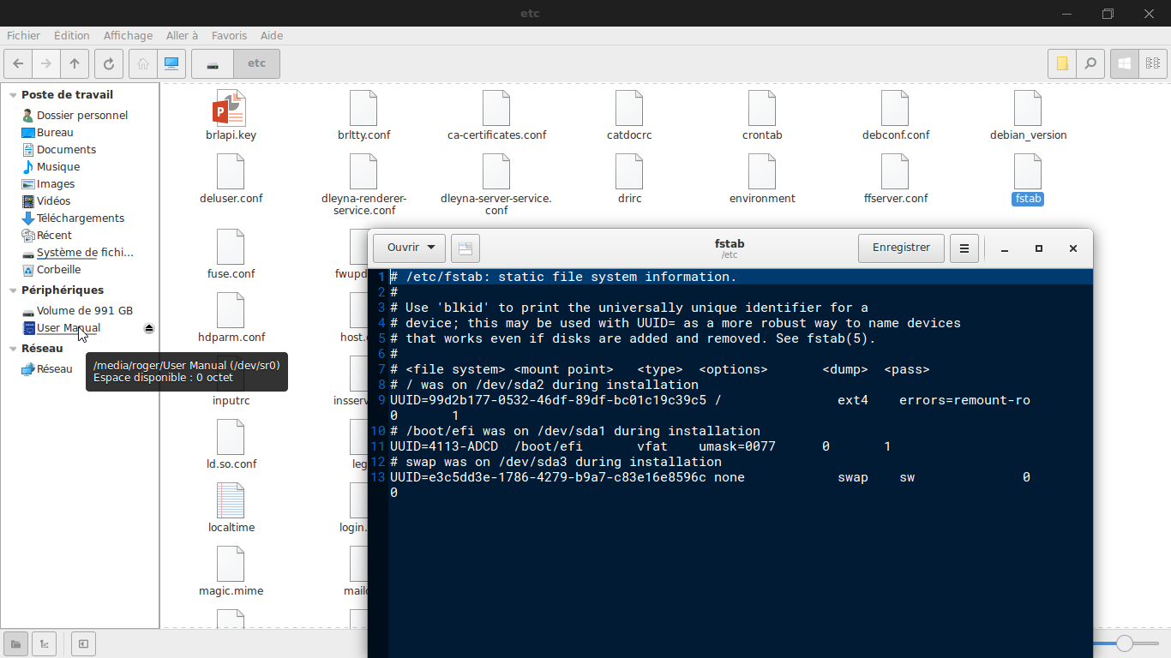Go up to the parent directory
Viewport: 1171px width, 658px height.
click(x=75, y=63)
